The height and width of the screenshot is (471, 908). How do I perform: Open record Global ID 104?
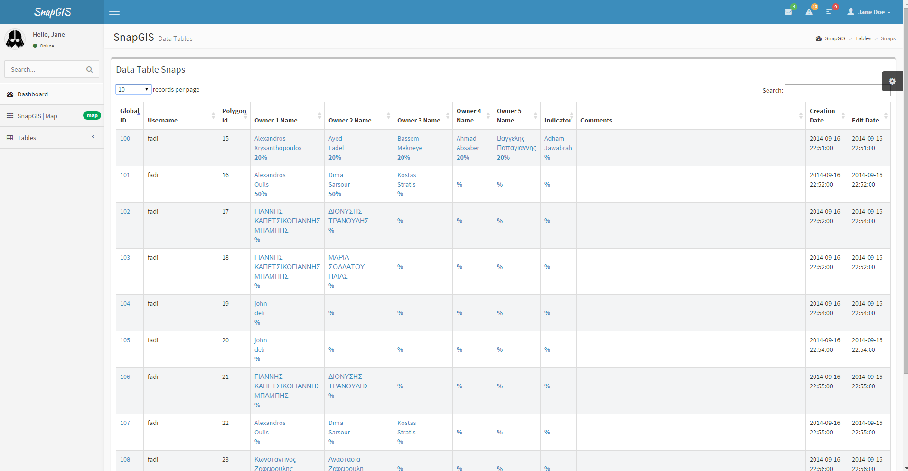click(125, 303)
